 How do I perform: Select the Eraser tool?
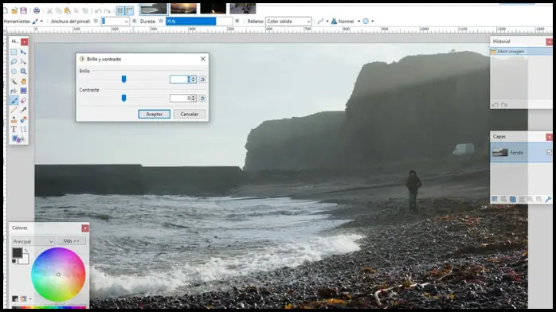coord(23,100)
